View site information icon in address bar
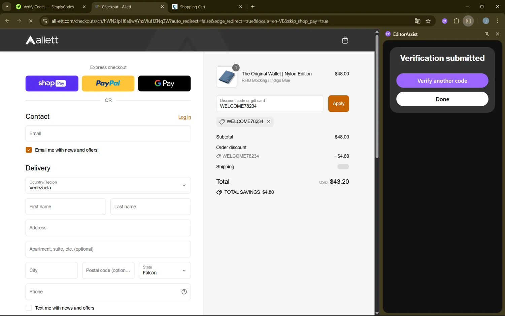The width and height of the screenshot is (505, 316). click(x=44, y=21)
